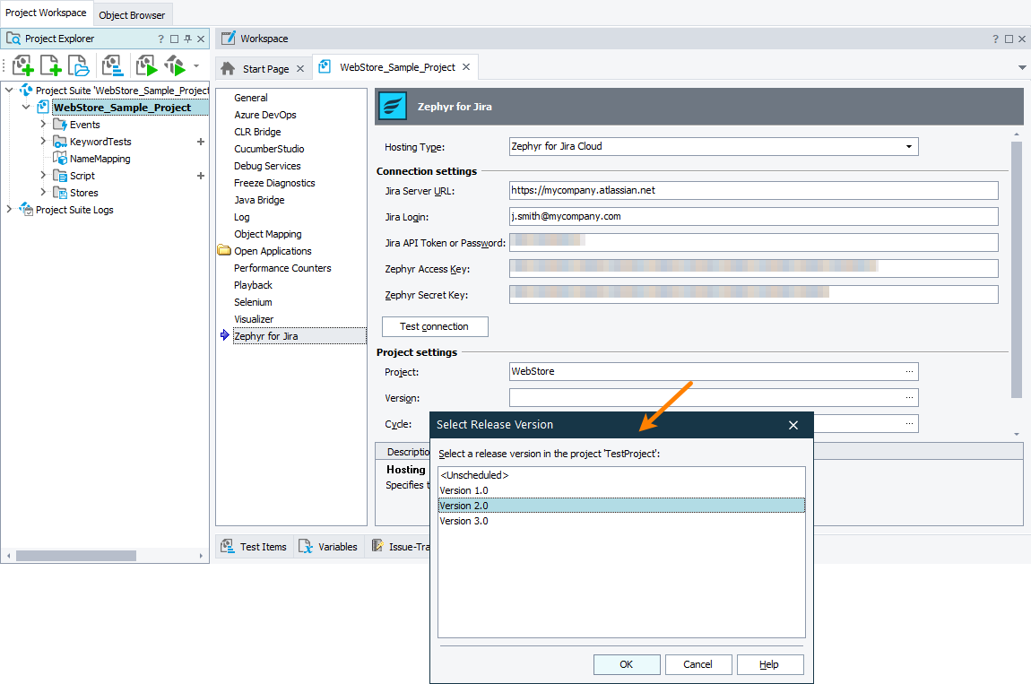Open the Start Page tab
Screen dimensions: 1031x684
tap(265, 68)
